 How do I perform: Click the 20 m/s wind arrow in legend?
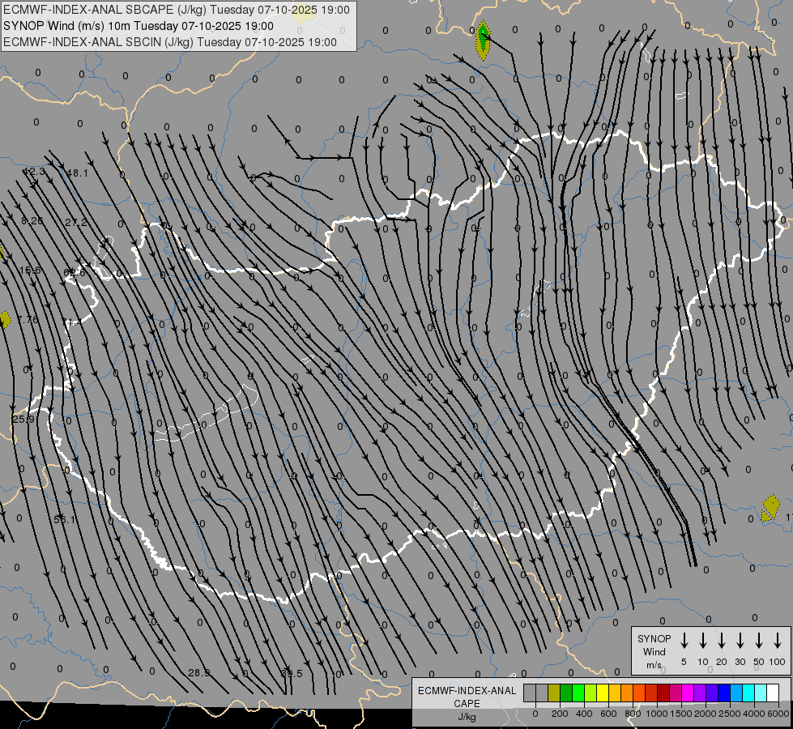pos(722,641)
